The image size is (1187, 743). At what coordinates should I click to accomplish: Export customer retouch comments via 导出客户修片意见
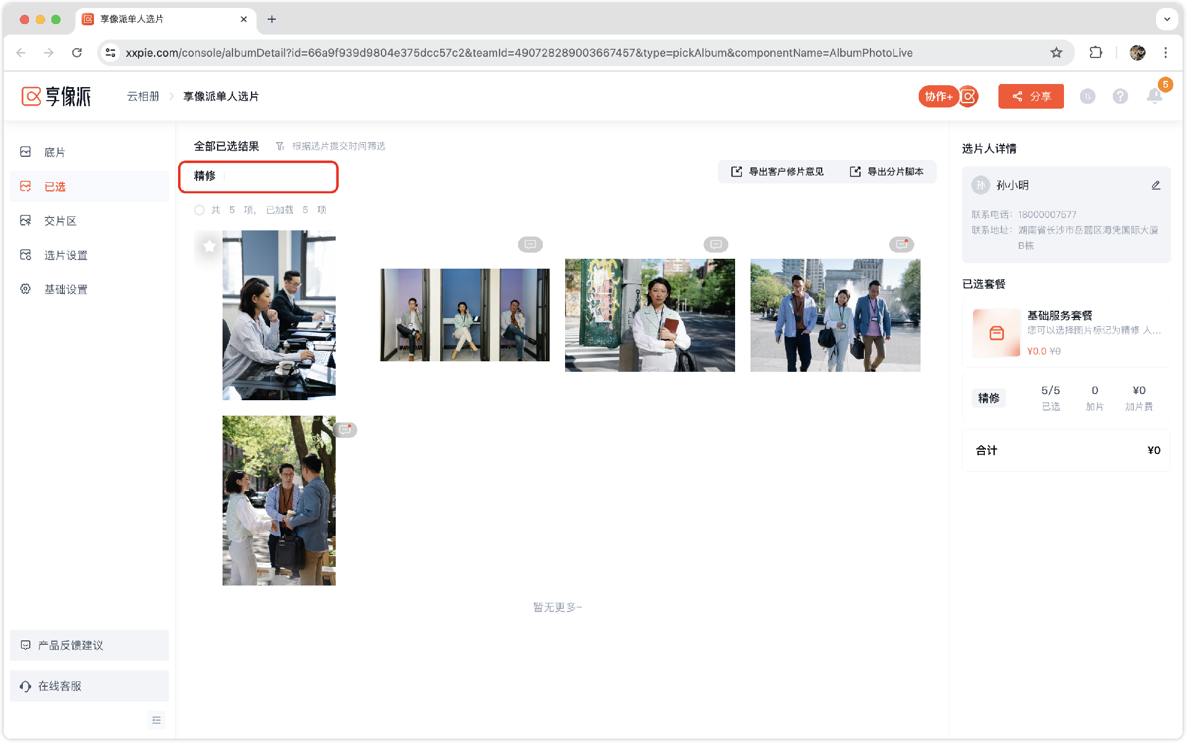tap(777, 172)
